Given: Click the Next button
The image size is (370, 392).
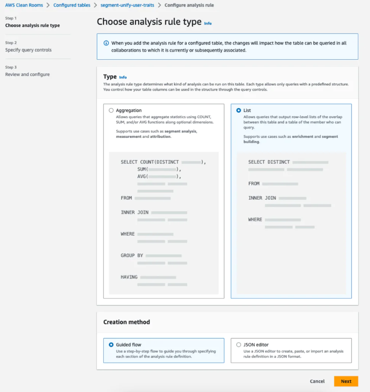Looking at the screenshot, I should (346, 381).
